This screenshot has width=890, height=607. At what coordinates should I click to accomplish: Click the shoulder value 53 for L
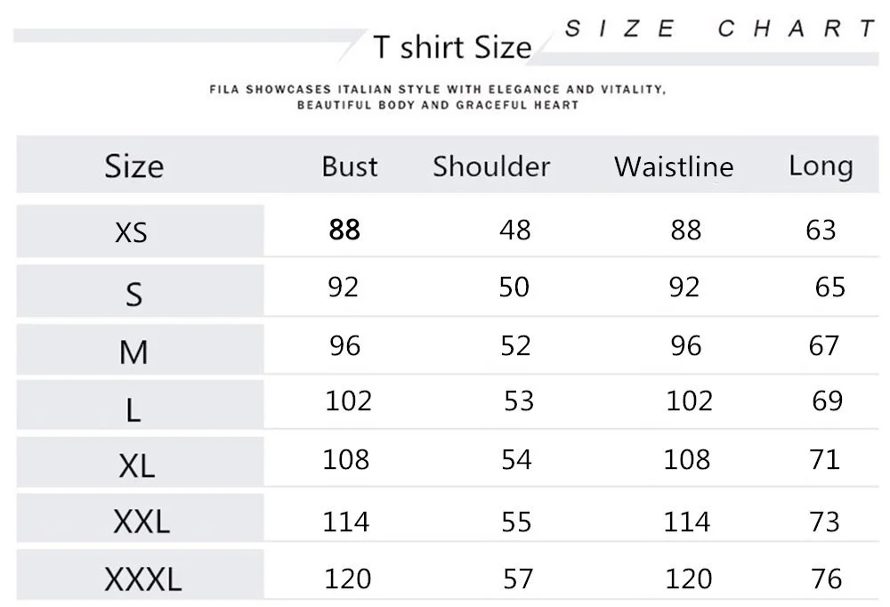coord(519,401)
